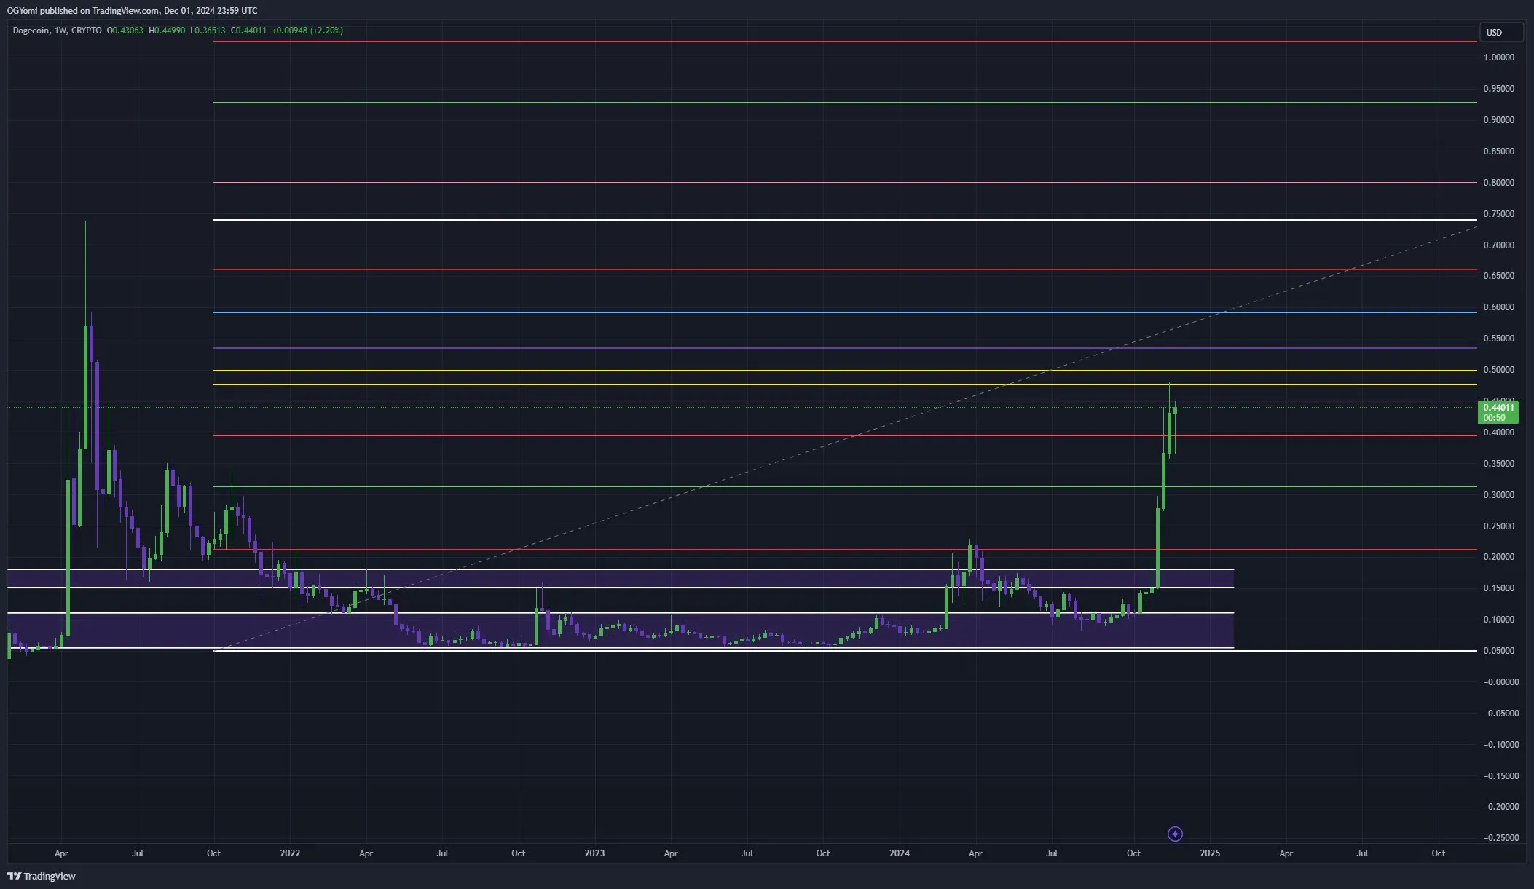Image resolution: width=1534 pixels, height=889 pixels.
Task: Open the USD currency selector
Action: pyautogui.click(x=1501, y=32)
